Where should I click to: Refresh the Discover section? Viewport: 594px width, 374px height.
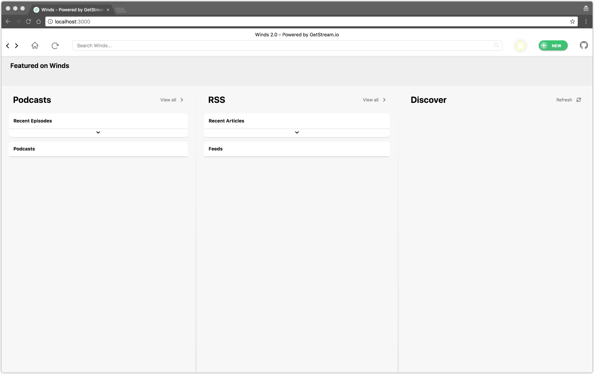(563, 100)
